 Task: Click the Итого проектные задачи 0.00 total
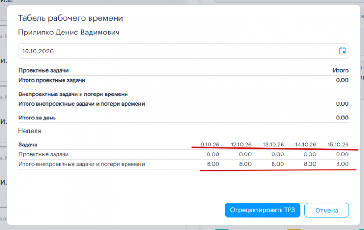click(x=342, y=80)
